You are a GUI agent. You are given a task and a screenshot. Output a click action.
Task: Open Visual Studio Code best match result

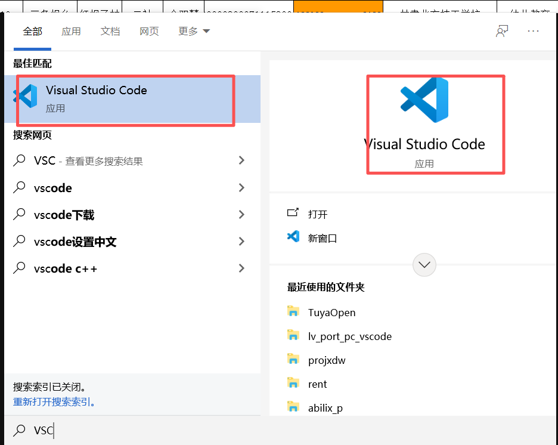[132, 99]
